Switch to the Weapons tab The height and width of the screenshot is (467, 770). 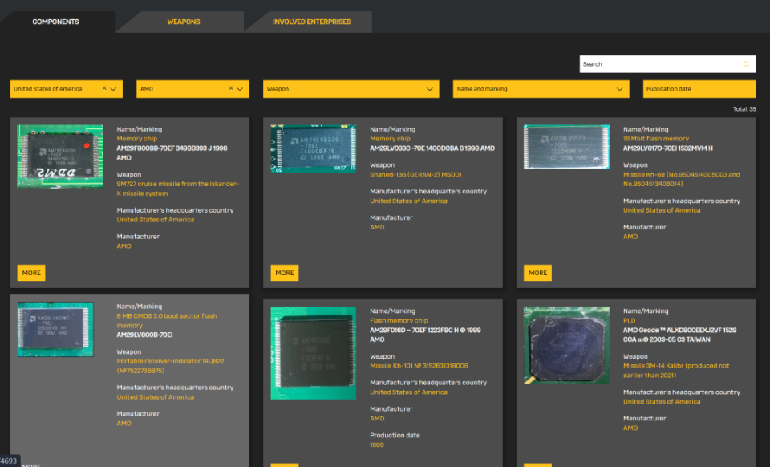pos(183,22)
